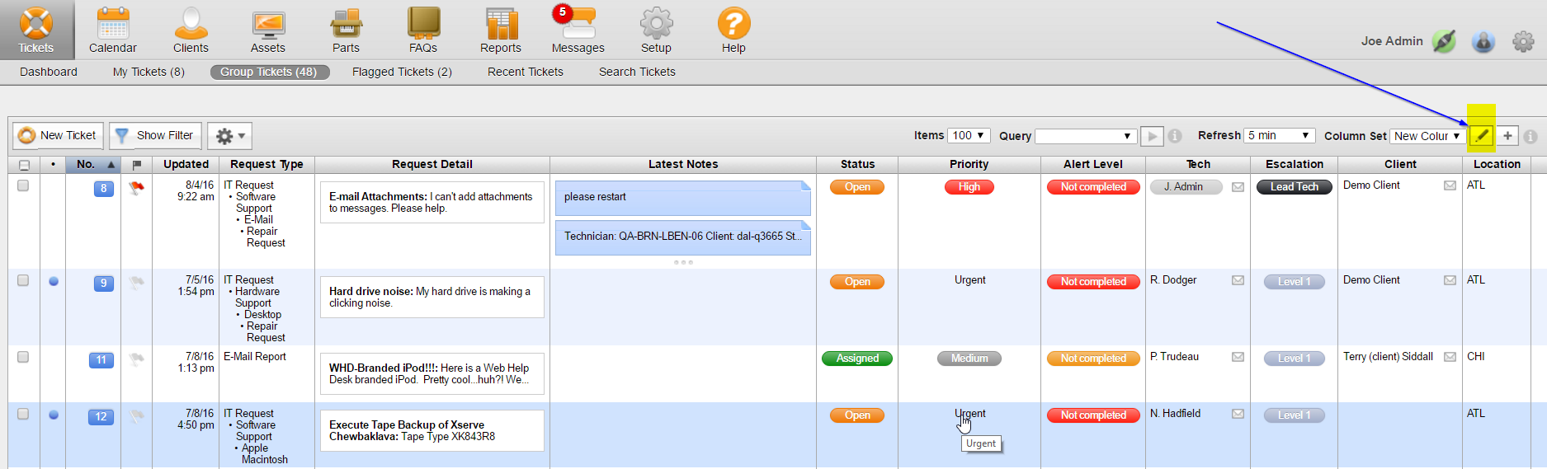Switch to Recent Tickets tab
The height and width of the screenshot is (469, 1547).
(526, 72)
